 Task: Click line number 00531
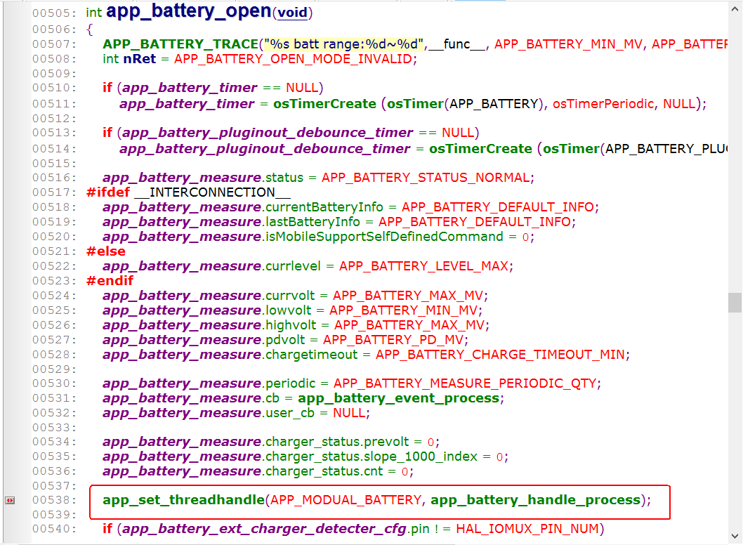click(54, 398)
